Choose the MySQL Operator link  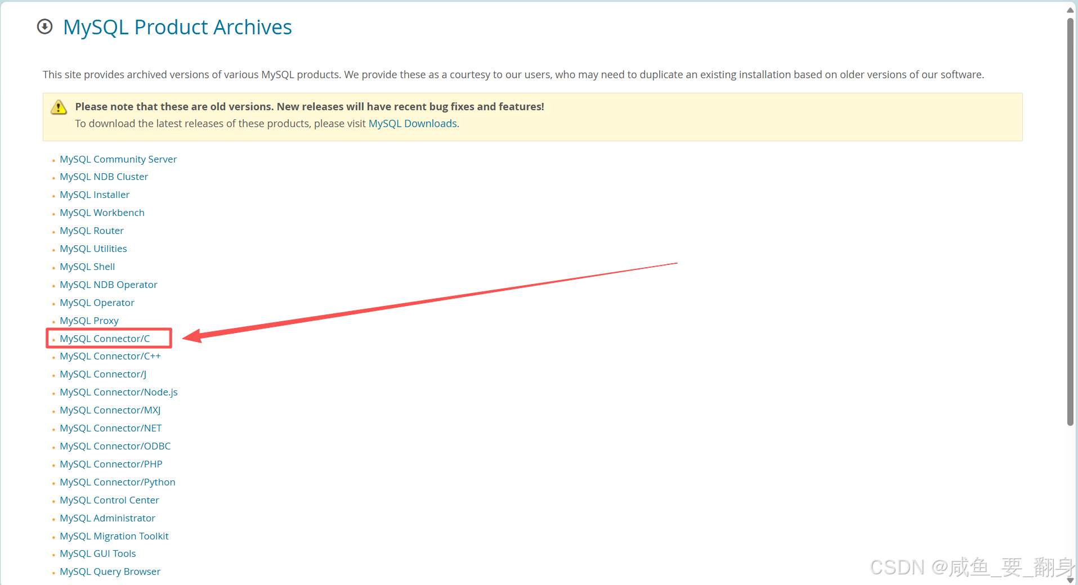[97, 303]
